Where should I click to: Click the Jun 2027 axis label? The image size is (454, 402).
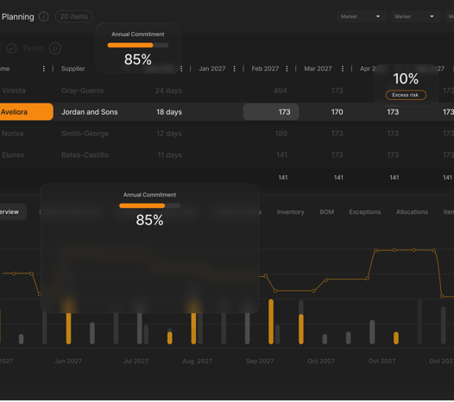[68, 361]
